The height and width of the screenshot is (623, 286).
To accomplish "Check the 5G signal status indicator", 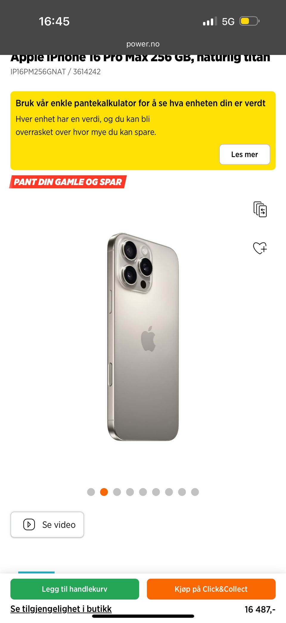I will [x=228, y=22].
